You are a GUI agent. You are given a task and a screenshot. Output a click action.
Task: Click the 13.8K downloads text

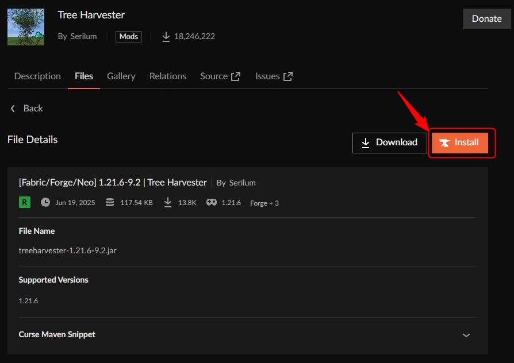[187, 203]
